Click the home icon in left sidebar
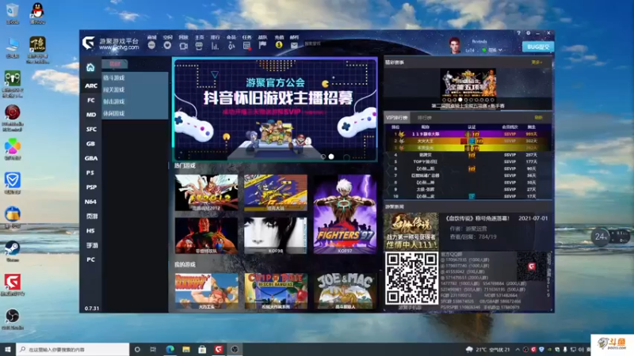634x356 pixels. [90, 67]
